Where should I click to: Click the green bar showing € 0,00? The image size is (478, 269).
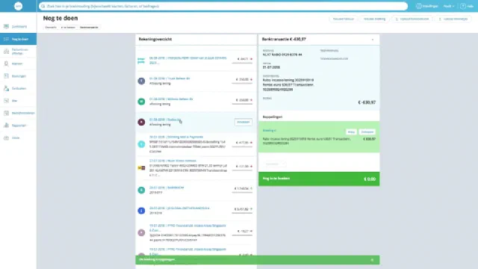click(x=319, y=179)
